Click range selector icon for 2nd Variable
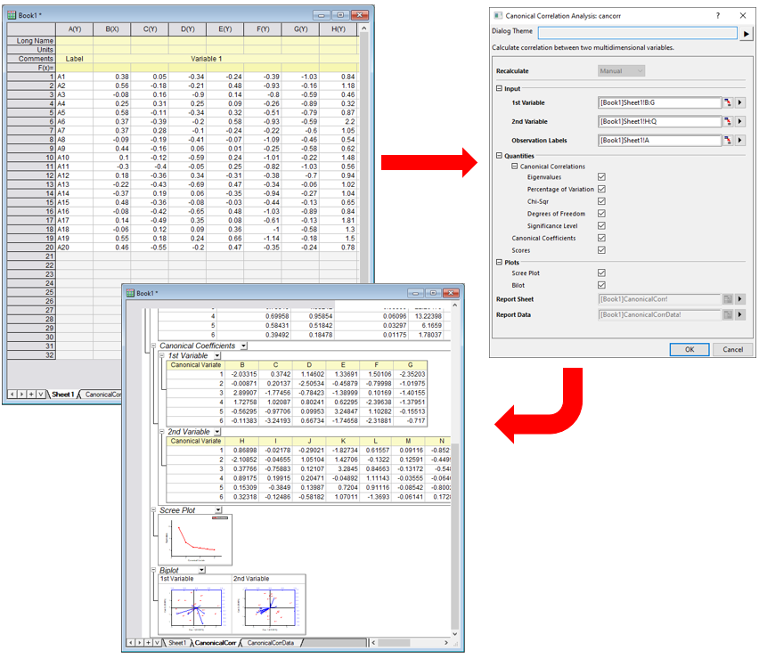 coord(727,121)
